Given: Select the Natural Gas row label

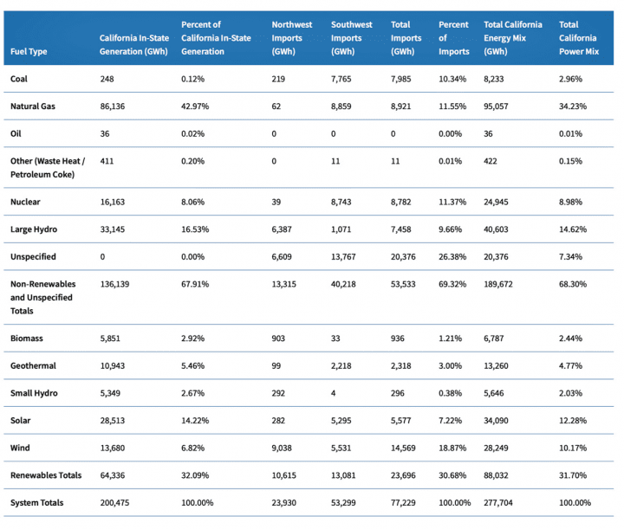Looking at the screenshot, I should pos(32,106).
